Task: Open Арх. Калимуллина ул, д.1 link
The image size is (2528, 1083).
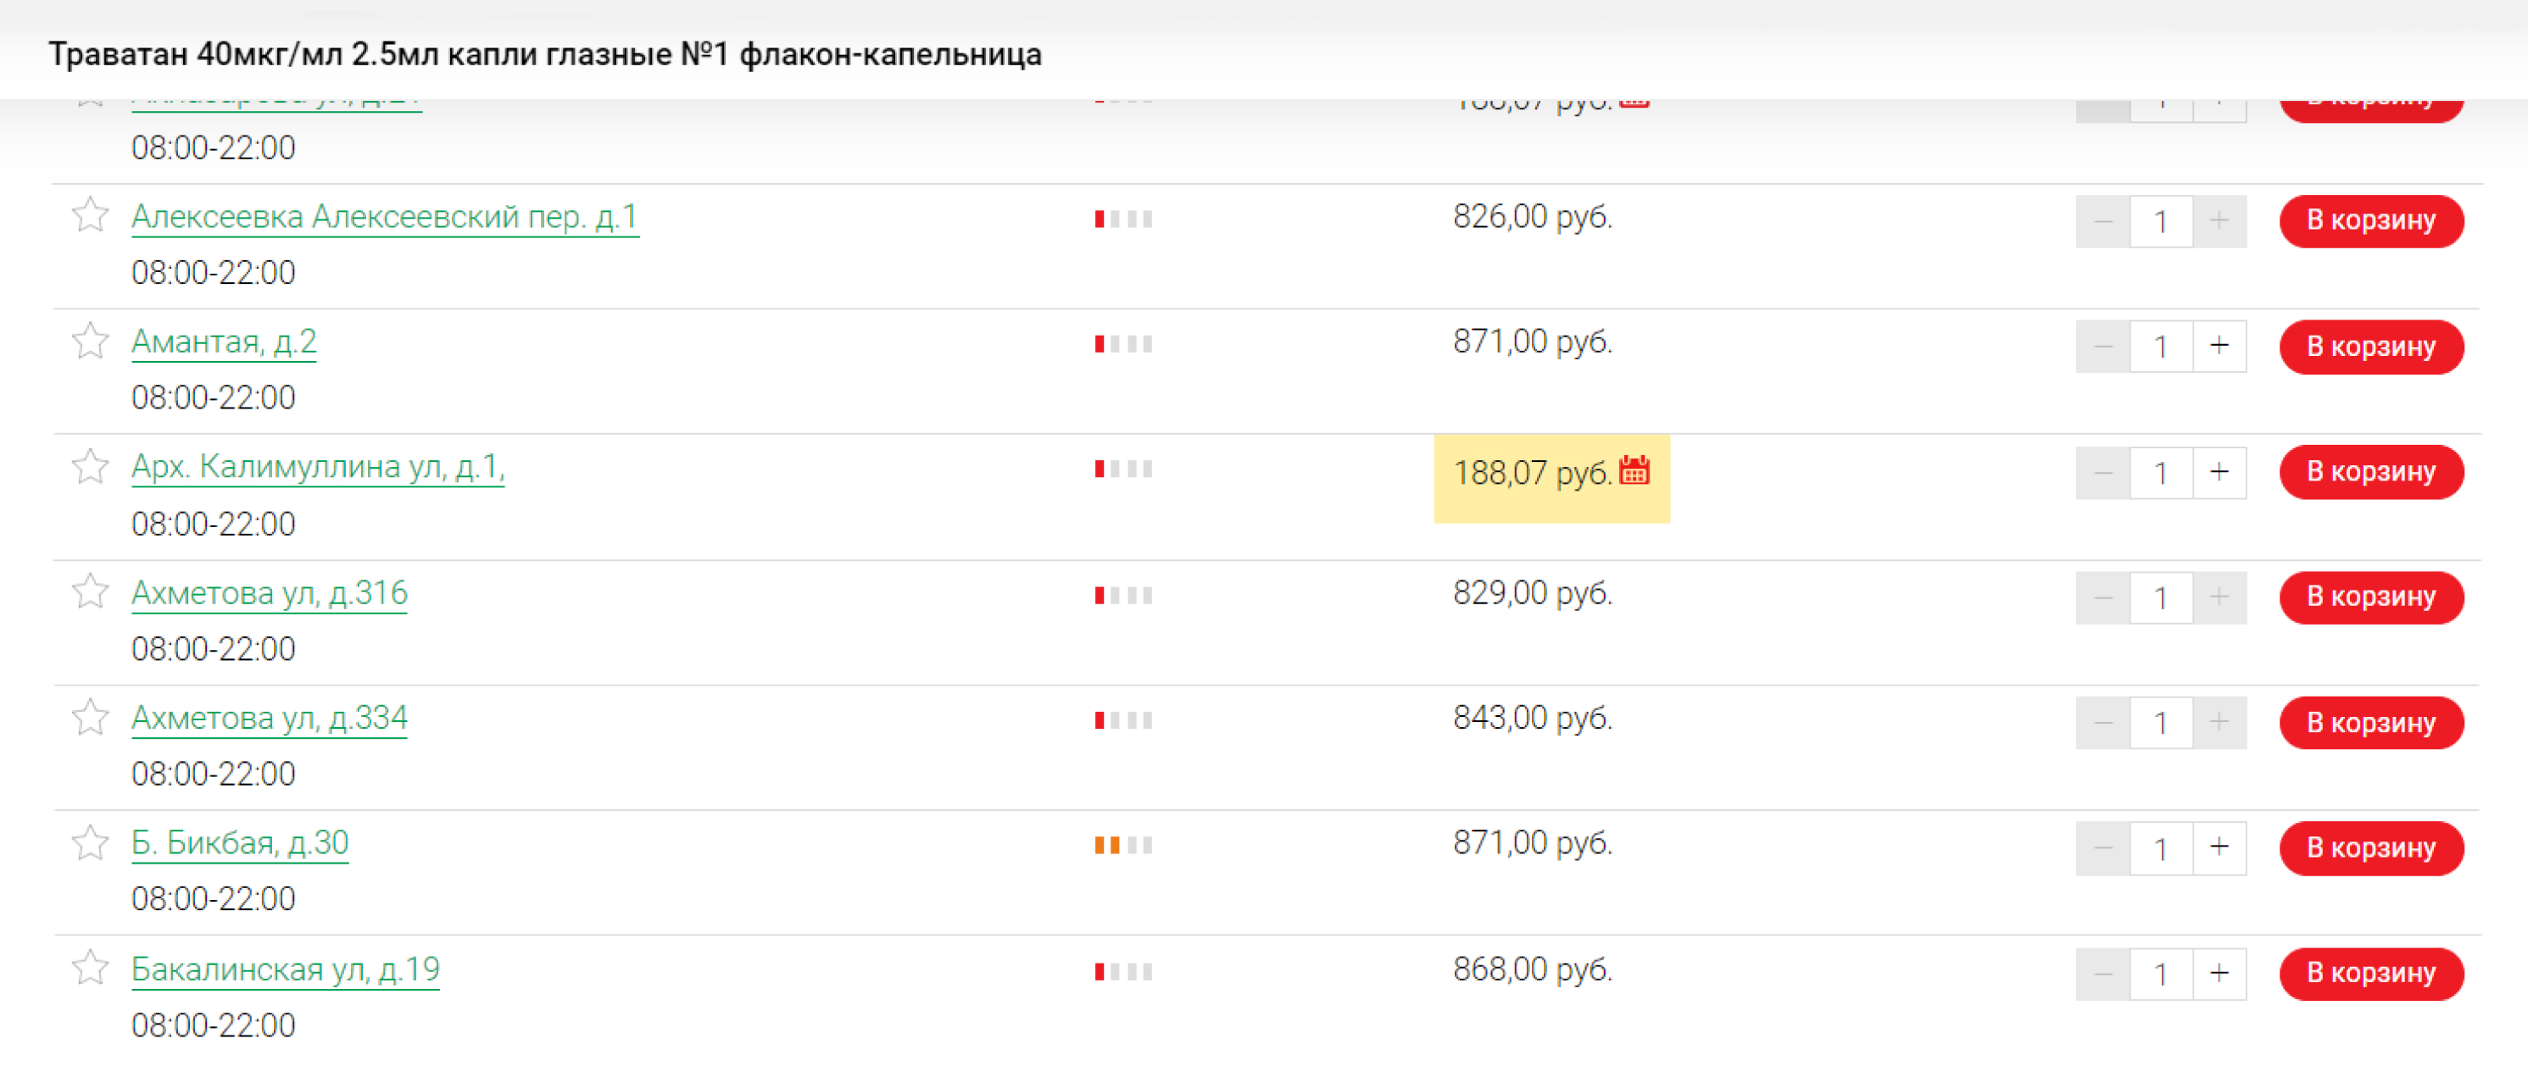Action: tap(318, 468)
